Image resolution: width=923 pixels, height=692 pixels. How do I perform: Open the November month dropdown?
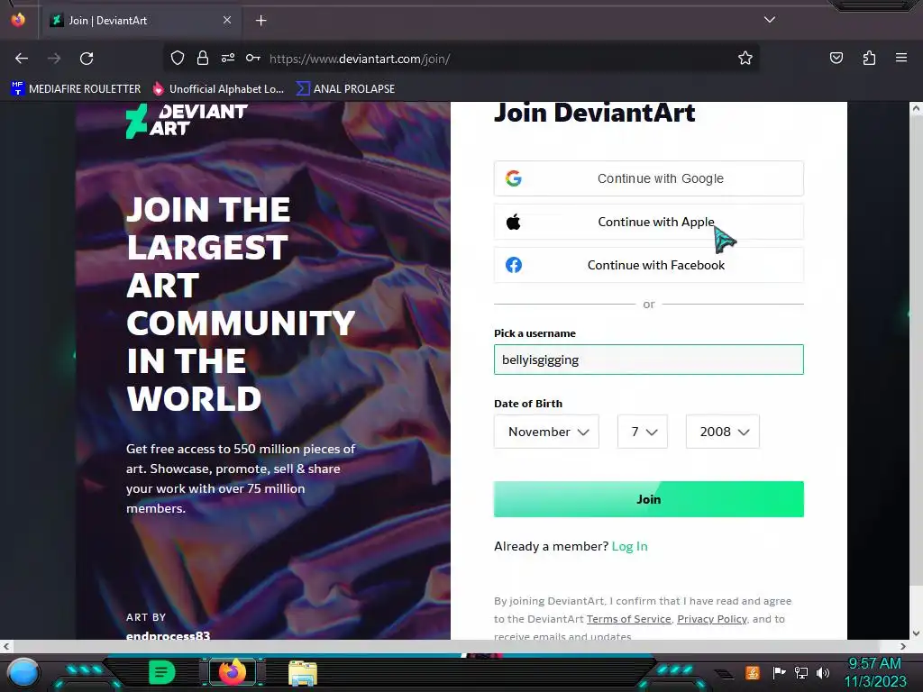(546, 432)
